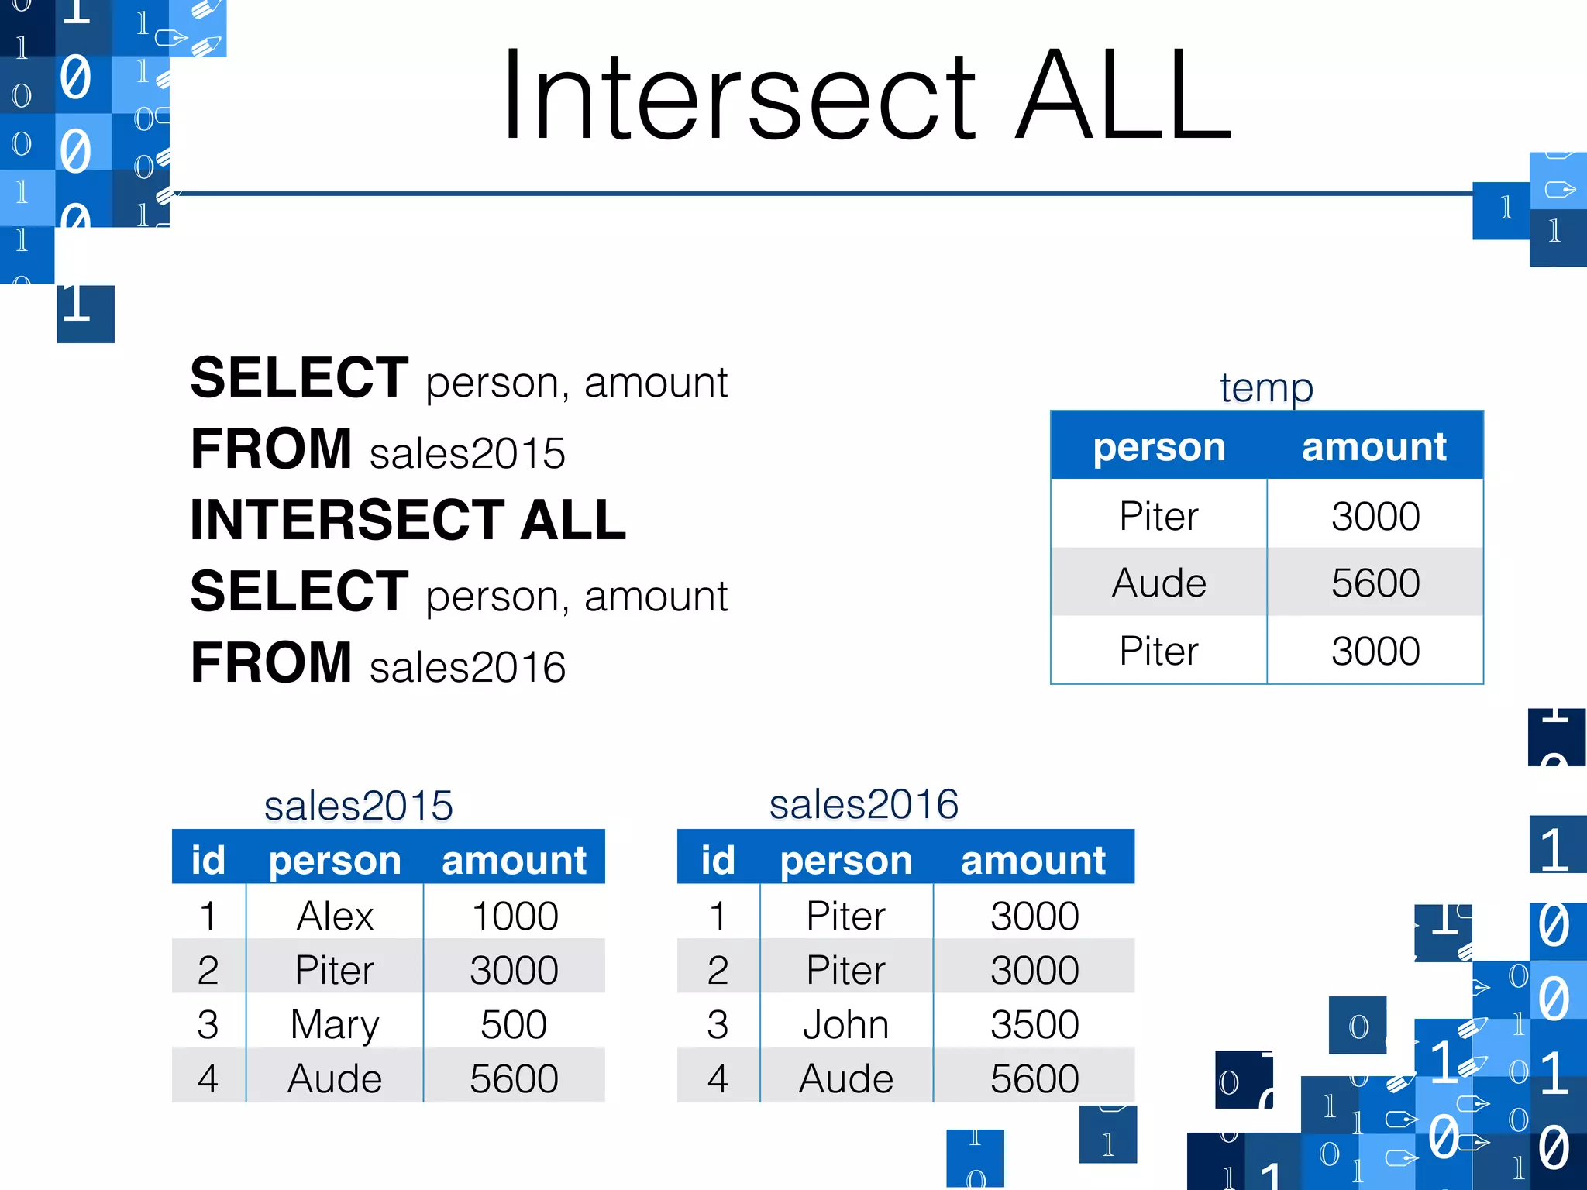This screenshot has height=1190, width=1587.
Task: Click the 500 amount cell
Action: pos(515,1024)
